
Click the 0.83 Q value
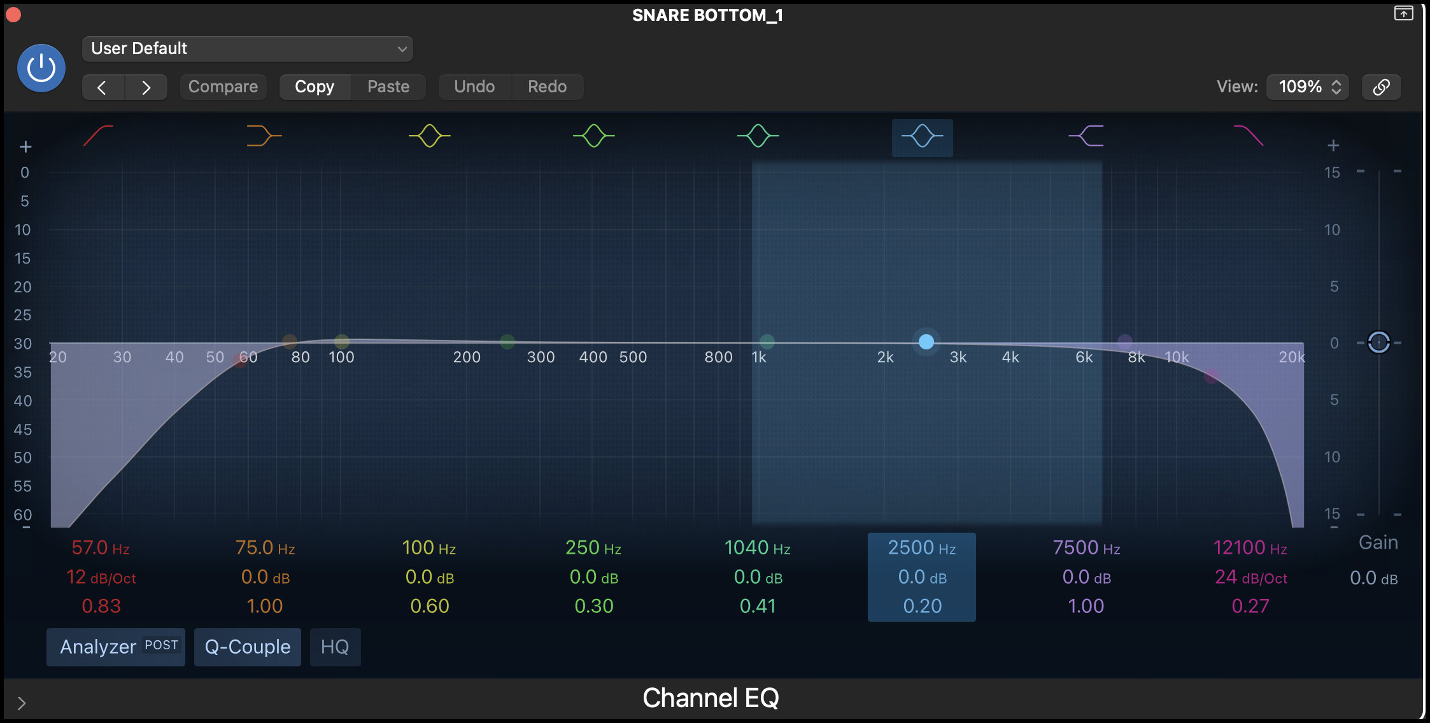point(101,606)
